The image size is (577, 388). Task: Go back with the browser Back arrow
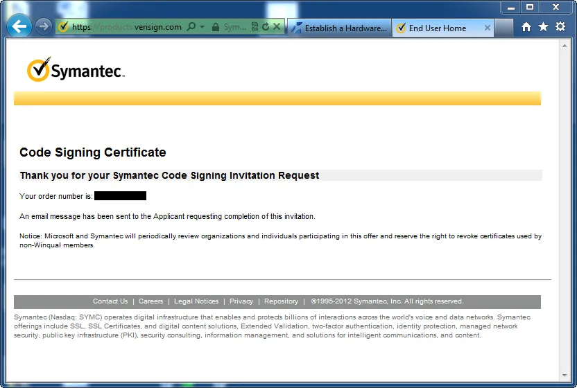19,26
